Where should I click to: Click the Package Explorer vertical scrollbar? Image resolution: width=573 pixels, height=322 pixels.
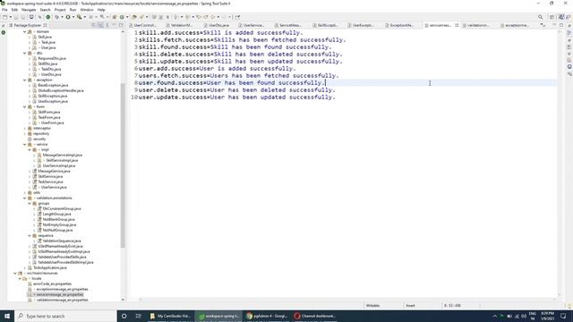(123, 165)
